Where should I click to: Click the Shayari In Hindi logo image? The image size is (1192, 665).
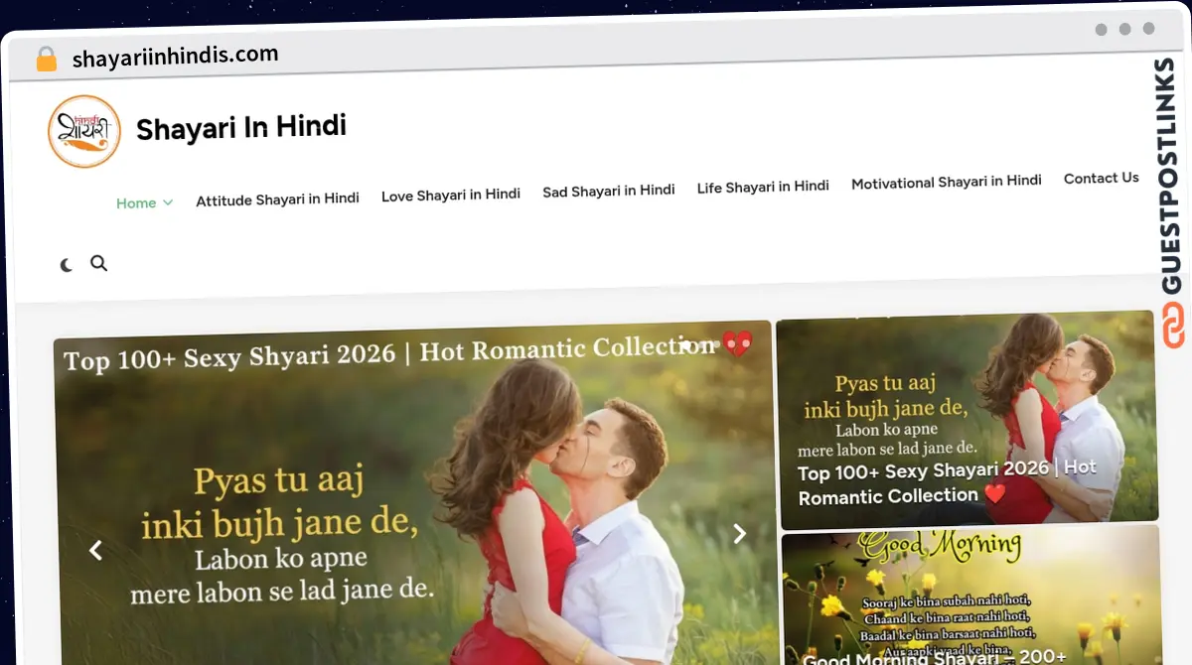pyautogui.click(x=84, y=131)
